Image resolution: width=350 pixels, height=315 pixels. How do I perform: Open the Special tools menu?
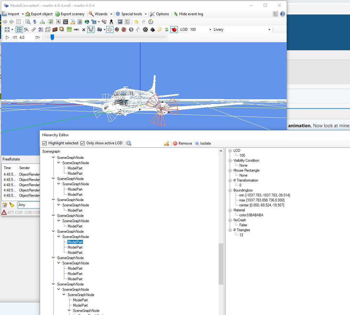[131, 14]
